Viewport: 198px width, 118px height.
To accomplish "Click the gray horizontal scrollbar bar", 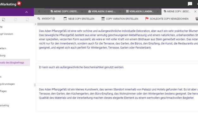I will (117, 24).
